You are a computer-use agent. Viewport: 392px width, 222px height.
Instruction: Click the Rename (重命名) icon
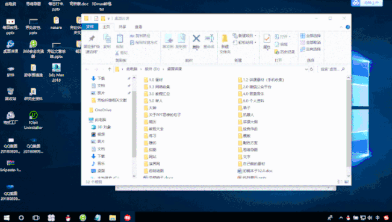209,39
